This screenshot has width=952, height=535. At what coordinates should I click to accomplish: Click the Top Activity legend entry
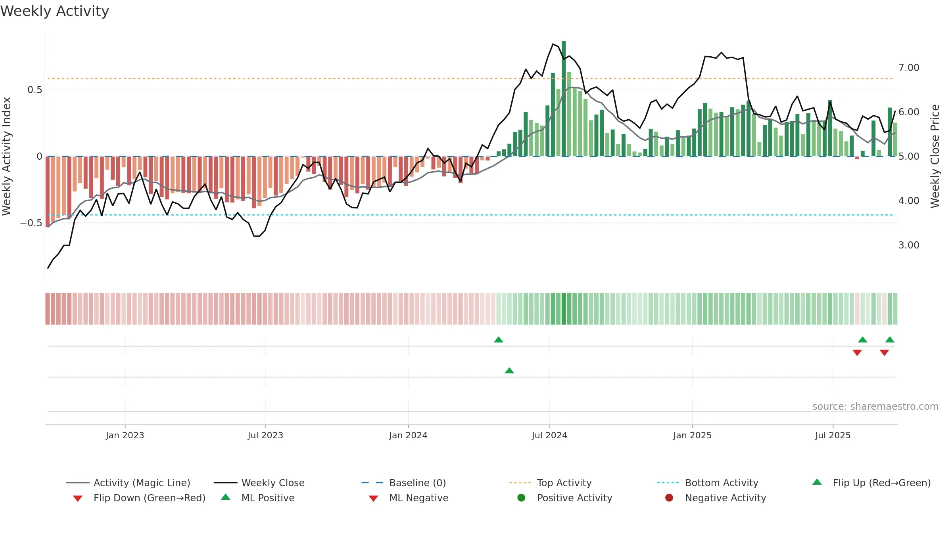pyautogui.click(x=551, y=483)
